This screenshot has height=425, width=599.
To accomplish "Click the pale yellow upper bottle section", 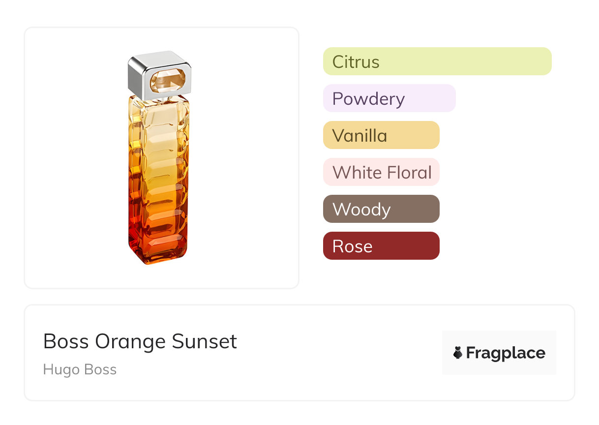I will [x=157, y=123].
